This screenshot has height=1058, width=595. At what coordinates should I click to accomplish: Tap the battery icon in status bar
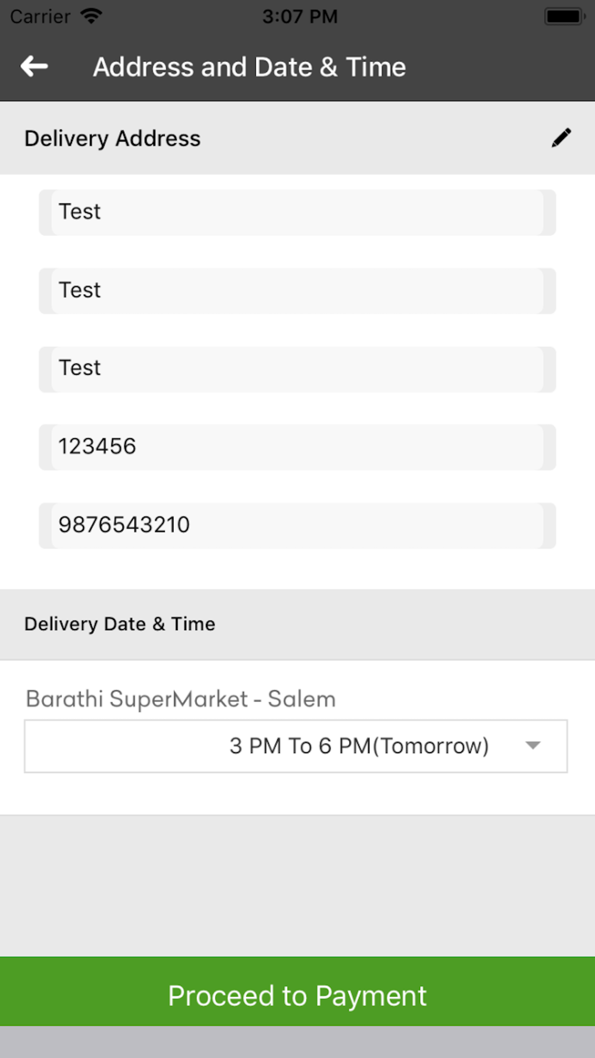(x=563, y=16)
